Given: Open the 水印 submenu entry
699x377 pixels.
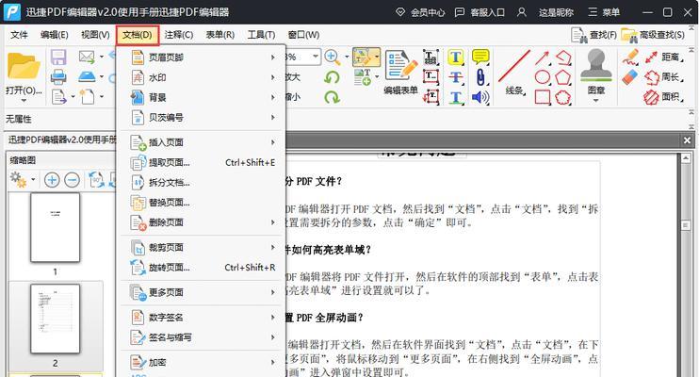Looking at the screenshot, I should coord(201,77).
